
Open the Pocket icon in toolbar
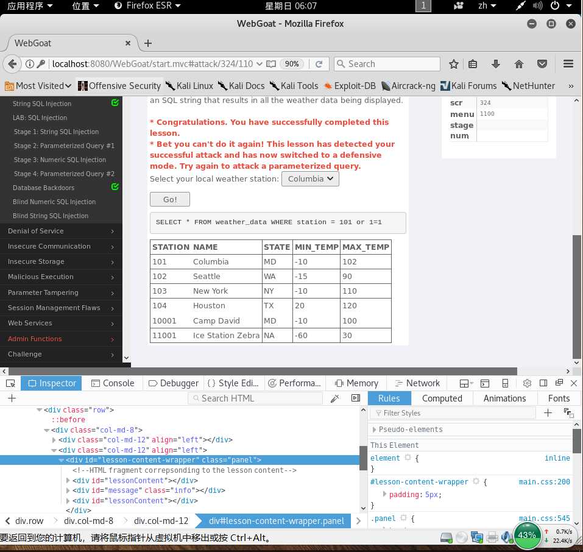pyautogui.click(x=542, y=64)
